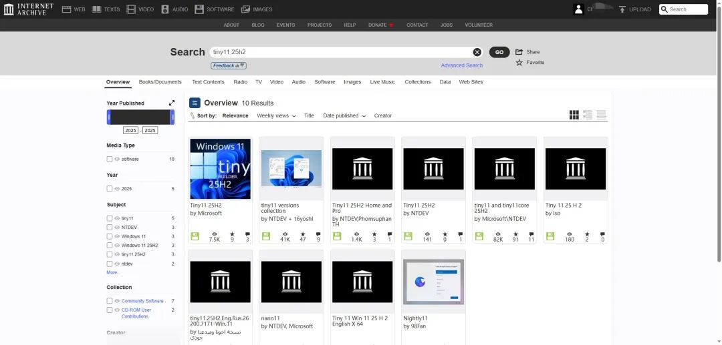Open the Images section icon
This screenshot has width=722, height=345.
pyautogui.click(x=245, y=9)
